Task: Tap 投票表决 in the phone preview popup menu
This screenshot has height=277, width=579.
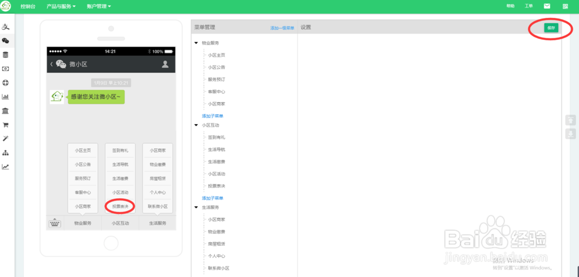Action: (x=120, y=206)
